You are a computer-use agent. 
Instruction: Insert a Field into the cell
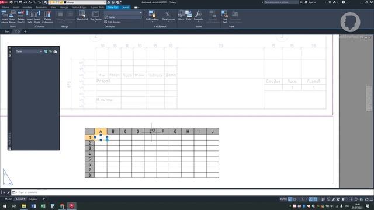(188, 16)
